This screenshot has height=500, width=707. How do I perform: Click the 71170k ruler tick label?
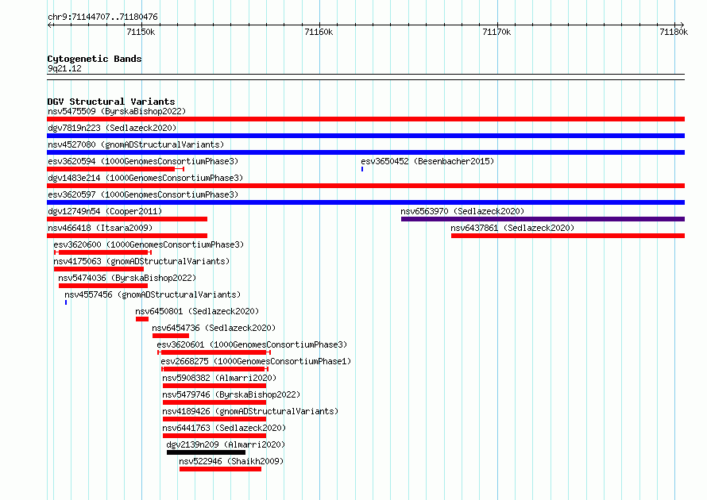pyautogui.click(x=496, y=32)
